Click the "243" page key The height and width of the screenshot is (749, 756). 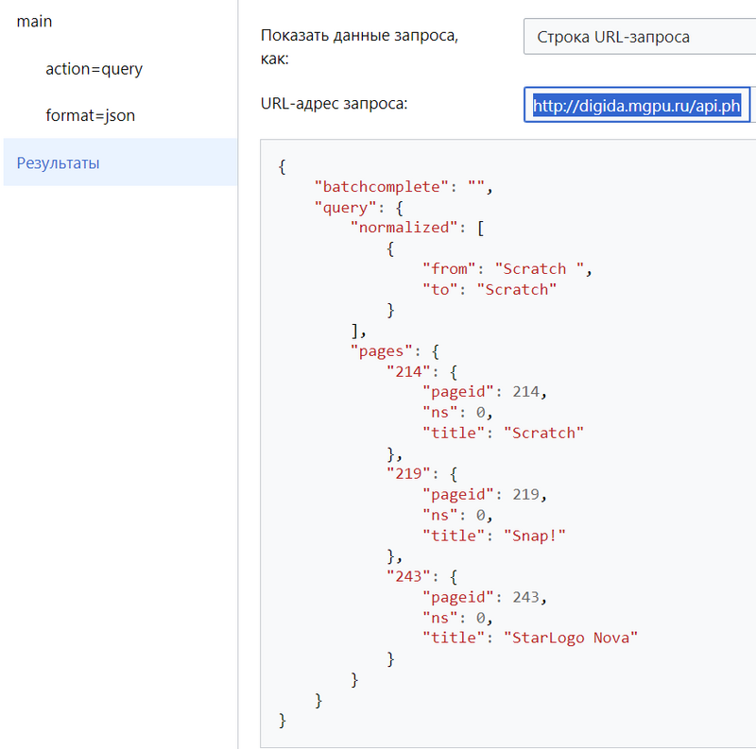(408, 576)
